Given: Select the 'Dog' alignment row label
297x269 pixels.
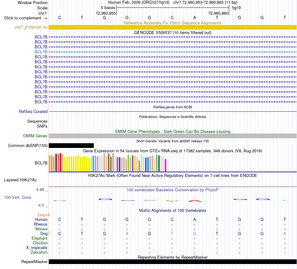Looking at the screenshot, I should (x=44, y=234).
